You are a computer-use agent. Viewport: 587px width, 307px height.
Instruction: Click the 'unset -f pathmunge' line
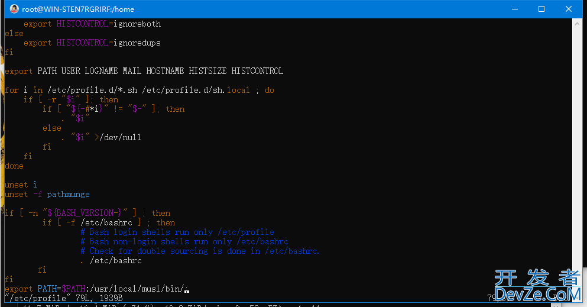(x=47, y=194)
